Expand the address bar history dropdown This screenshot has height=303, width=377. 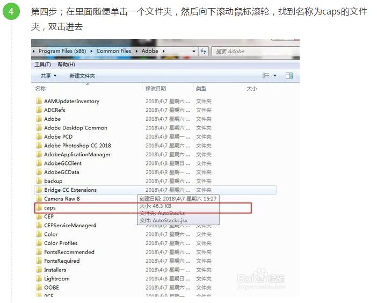tap(194, 51)
